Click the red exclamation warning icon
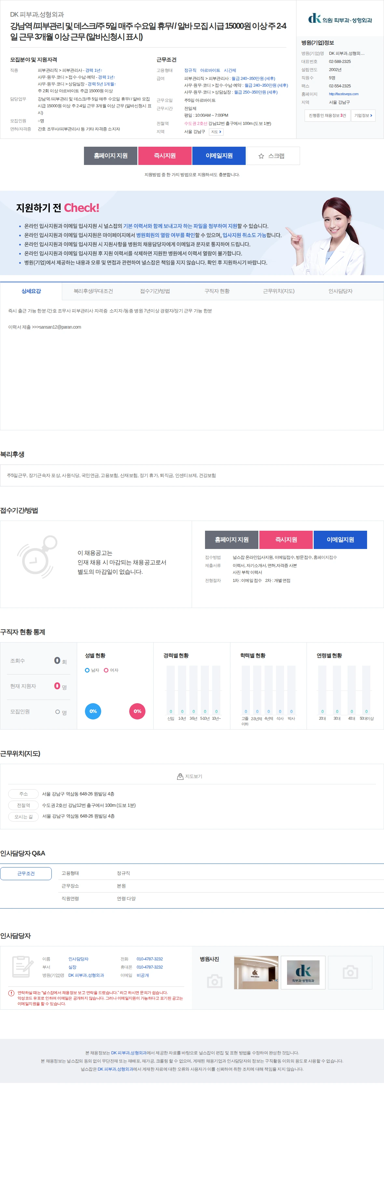 tap(11, 993)
